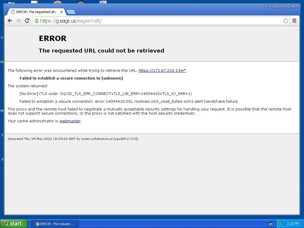
Task: Click the Chrome ERROR taskbar item
Action: [55, 224]
